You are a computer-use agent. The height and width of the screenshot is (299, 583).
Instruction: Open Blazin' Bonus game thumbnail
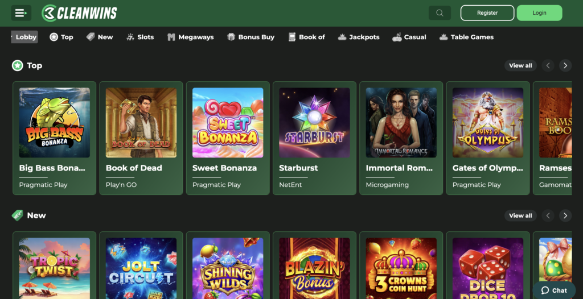pos(314,268)
